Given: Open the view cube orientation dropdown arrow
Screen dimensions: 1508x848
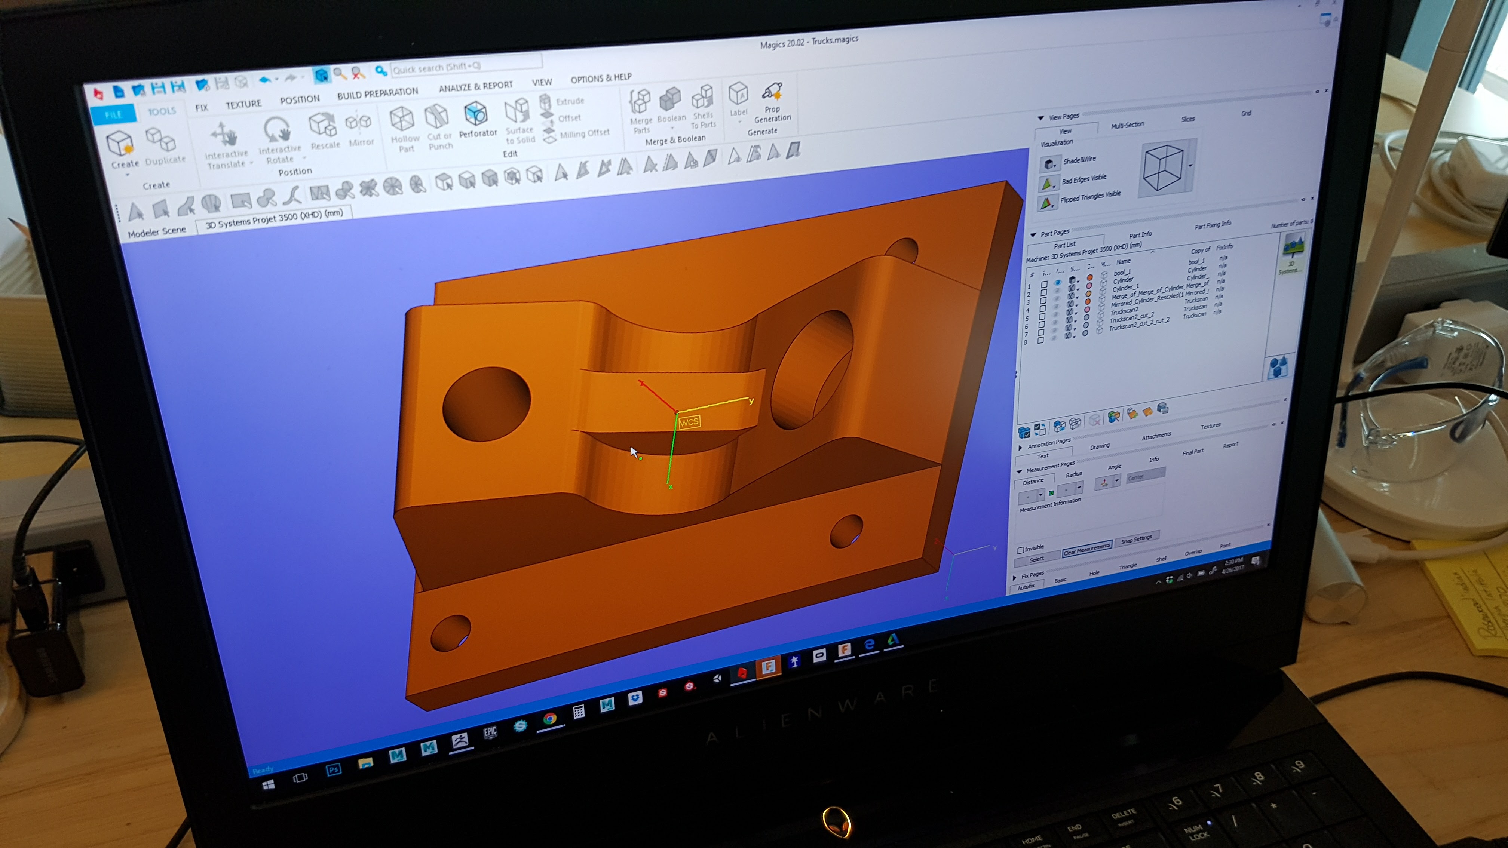Looking at the screenshot, I should [1190, 166].
